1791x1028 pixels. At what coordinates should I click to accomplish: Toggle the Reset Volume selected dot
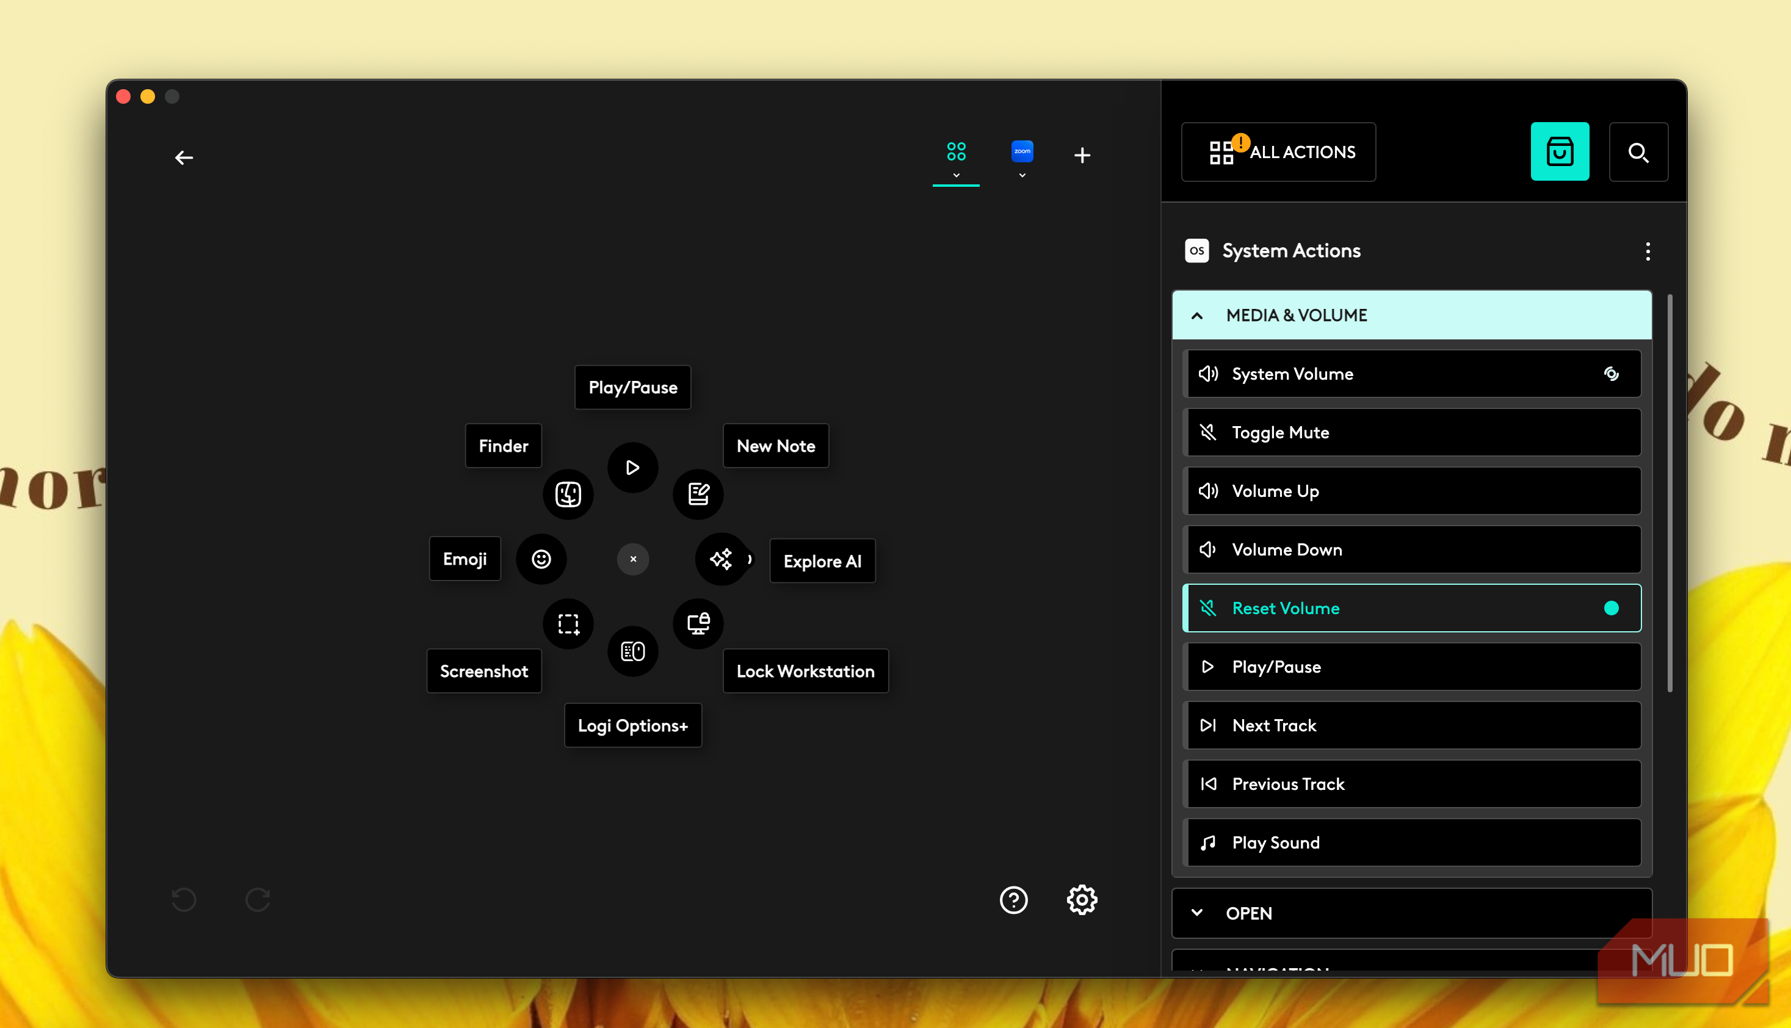[1611, 608]
